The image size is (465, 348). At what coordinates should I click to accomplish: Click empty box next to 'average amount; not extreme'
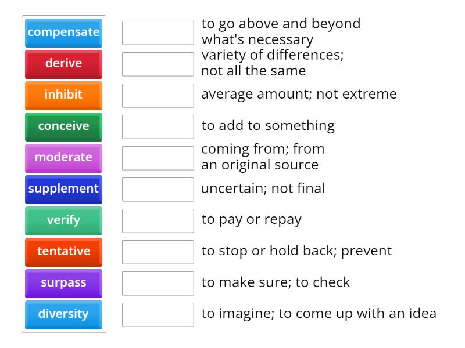coord(158,95)
